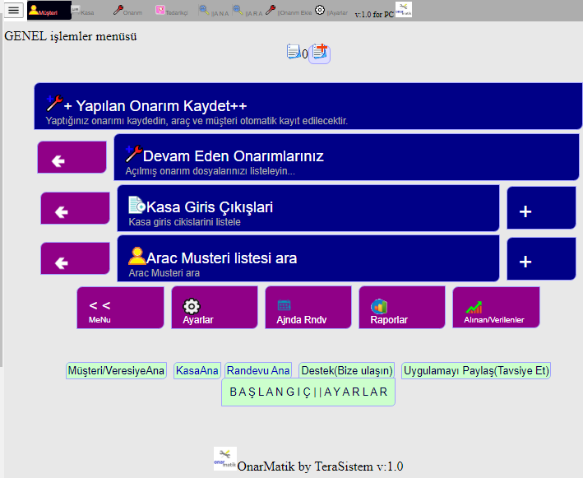The image size is (583, 478).
Task: Open ||Ayarlar in the top bar
Action: [x=331, y=11]
